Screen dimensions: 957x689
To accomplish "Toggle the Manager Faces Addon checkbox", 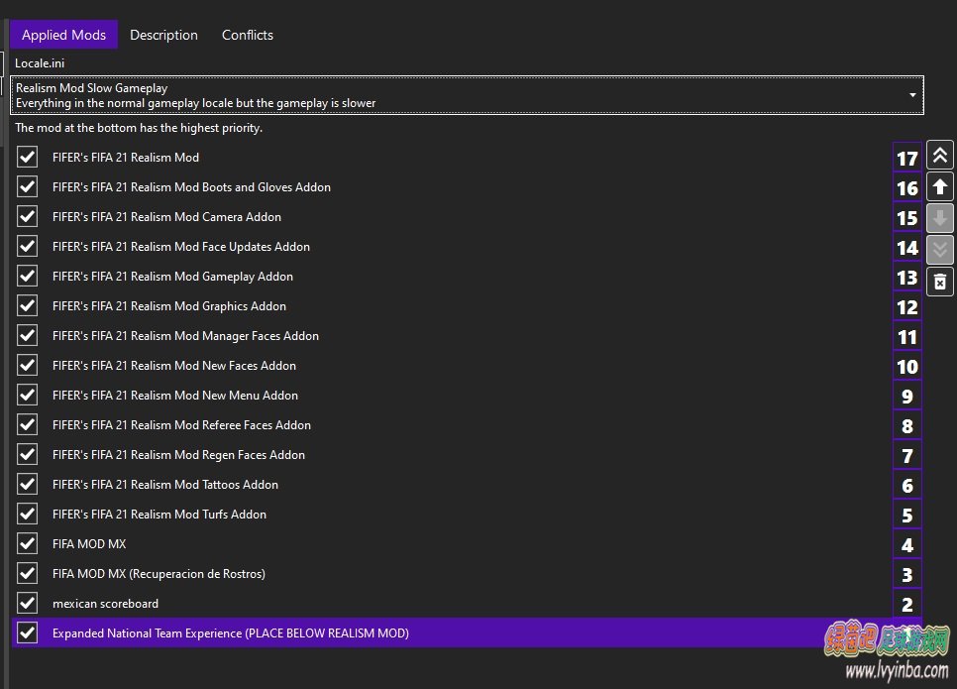I will coord(28,335).
